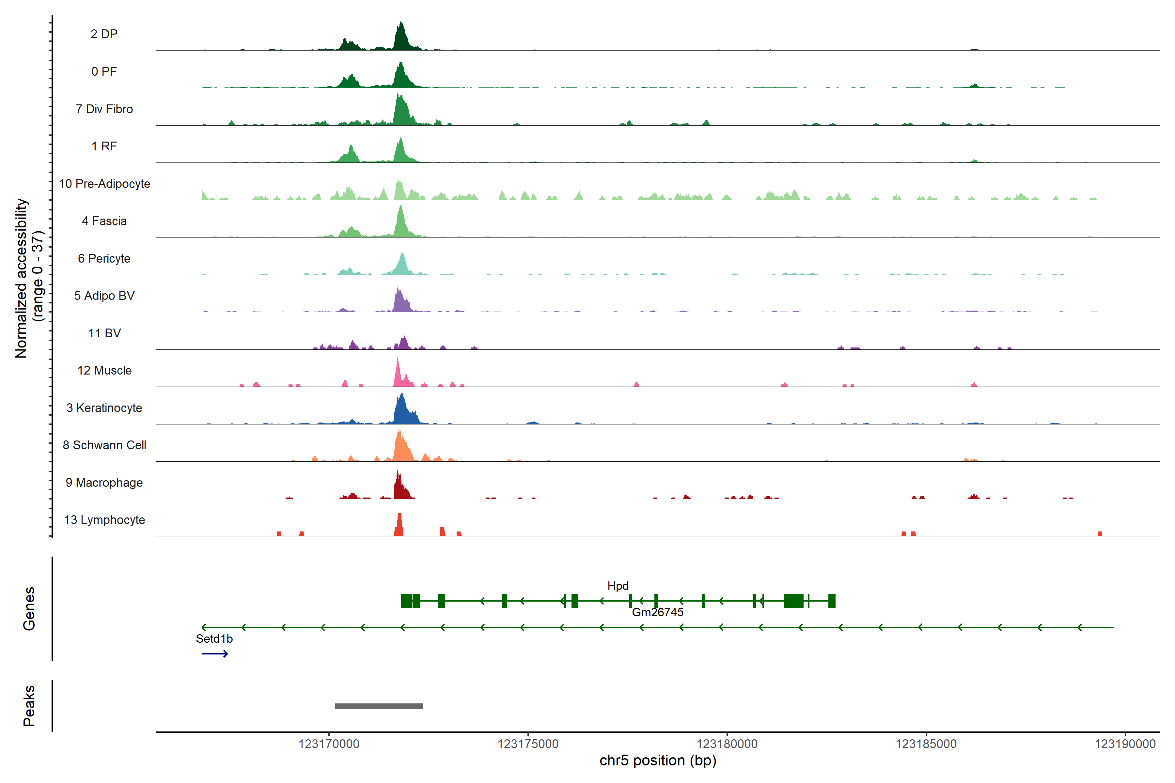This screenshot has width=1175, height=783.
Task: Click the Peaks panel label
Action: tap(29, 706)
